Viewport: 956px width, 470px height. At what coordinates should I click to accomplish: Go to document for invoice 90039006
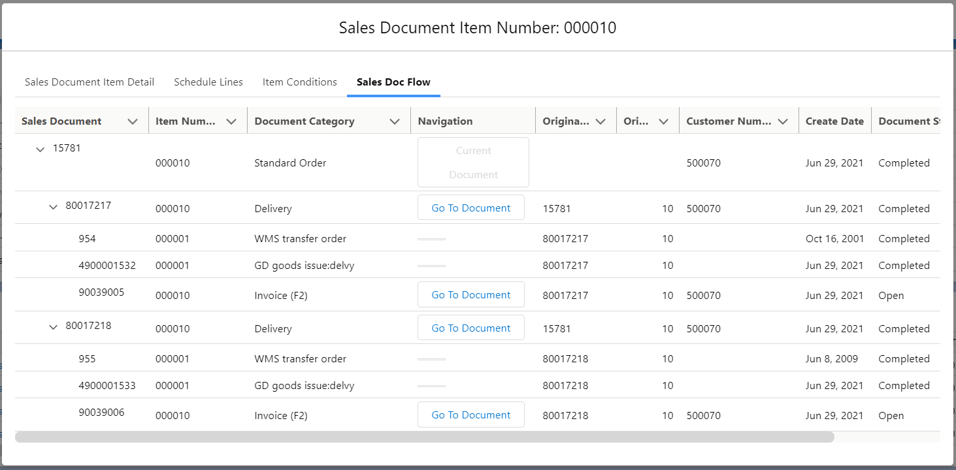click(470, 415)
